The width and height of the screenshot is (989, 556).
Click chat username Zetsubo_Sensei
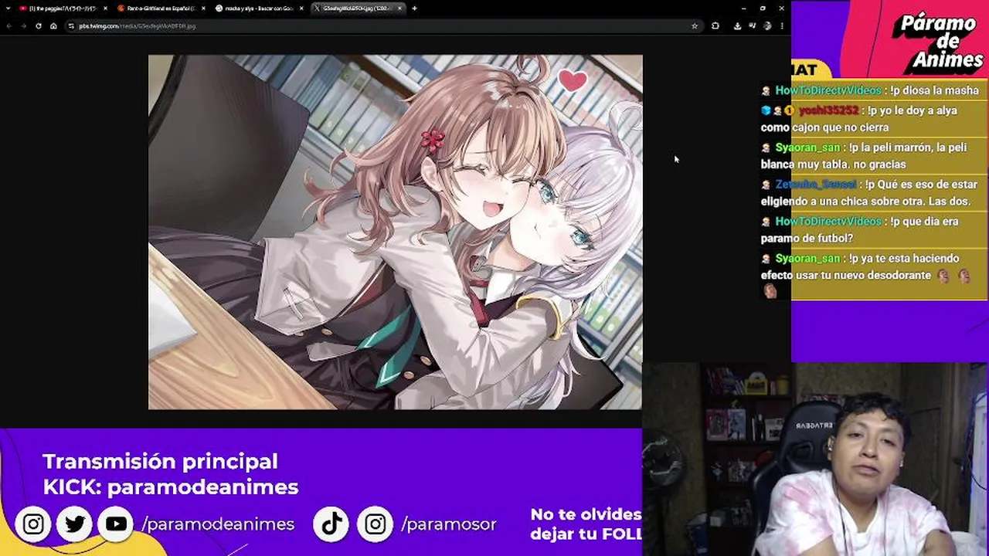(x=816, y=185)
